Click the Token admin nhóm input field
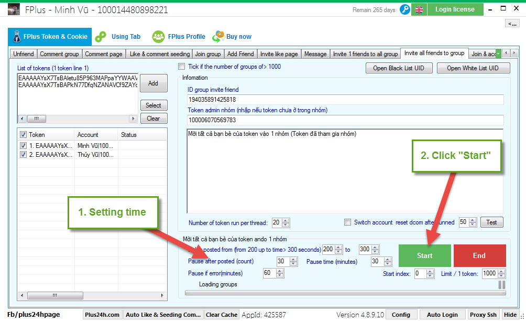 coord(345,120)
